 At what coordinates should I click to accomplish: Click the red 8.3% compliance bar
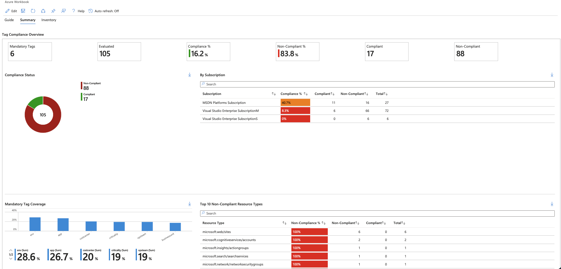295,111
